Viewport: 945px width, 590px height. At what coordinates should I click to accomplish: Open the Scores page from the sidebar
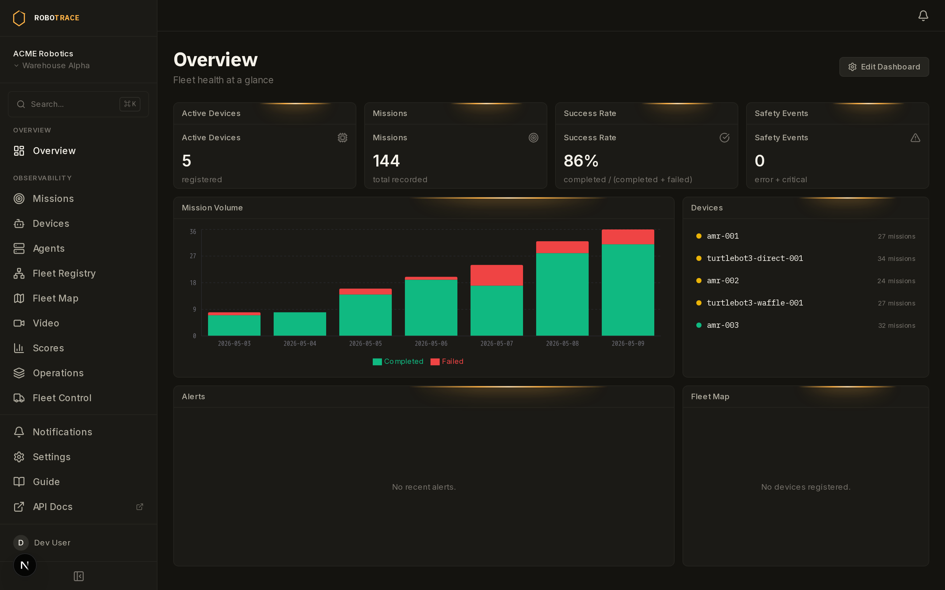coord(78,348)
